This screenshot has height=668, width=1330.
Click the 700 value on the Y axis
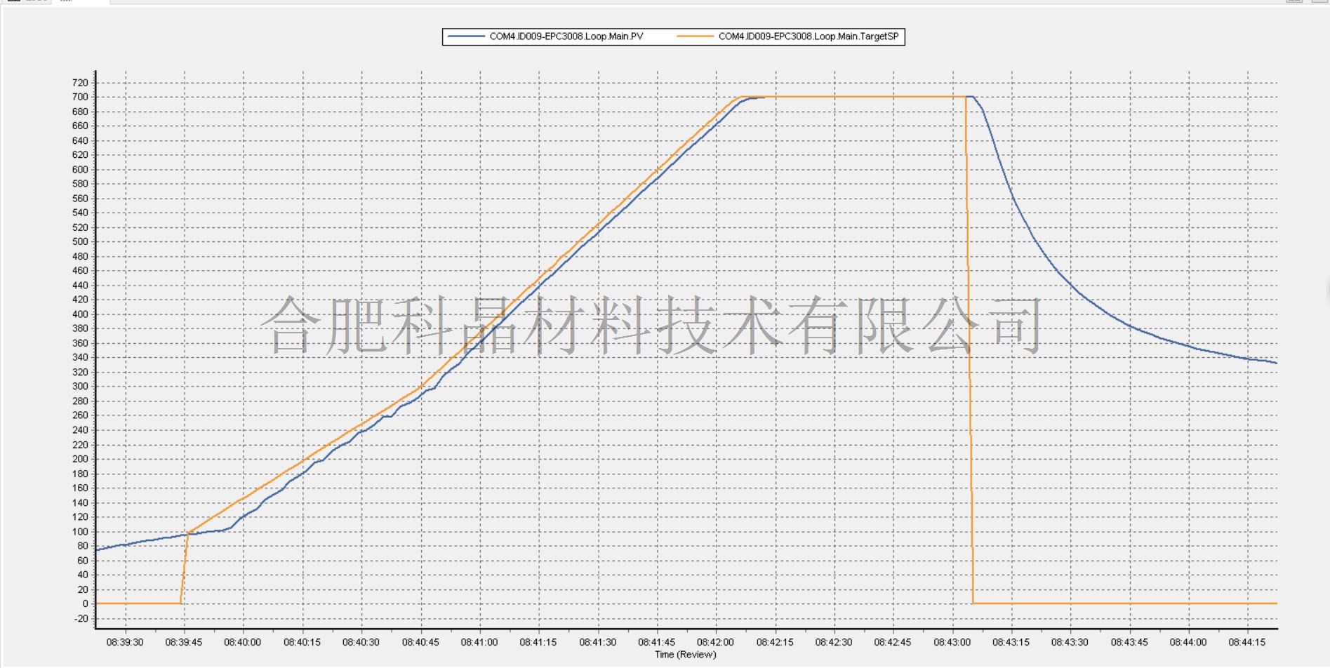(80, 97)
